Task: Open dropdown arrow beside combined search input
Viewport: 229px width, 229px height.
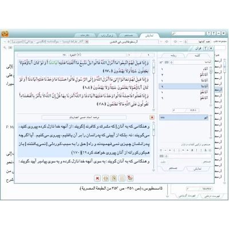Action: point(166,156)
